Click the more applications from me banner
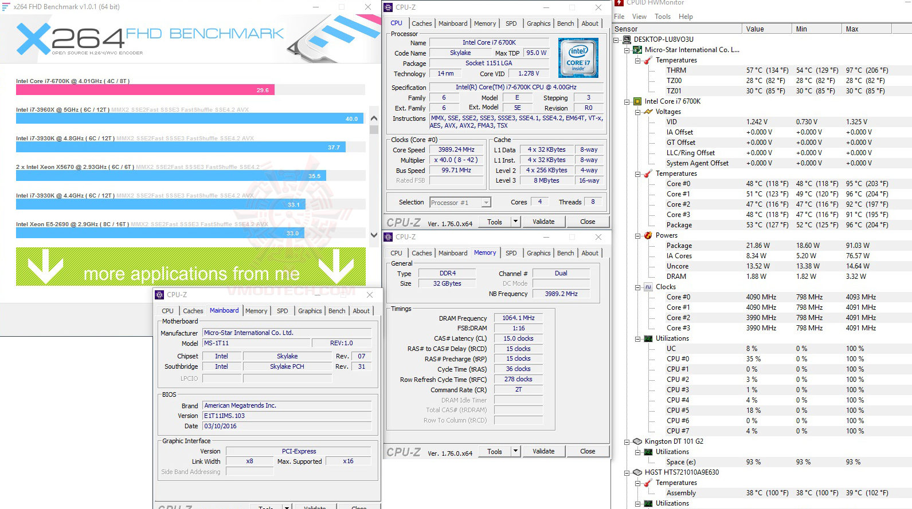 pos(191,266)
